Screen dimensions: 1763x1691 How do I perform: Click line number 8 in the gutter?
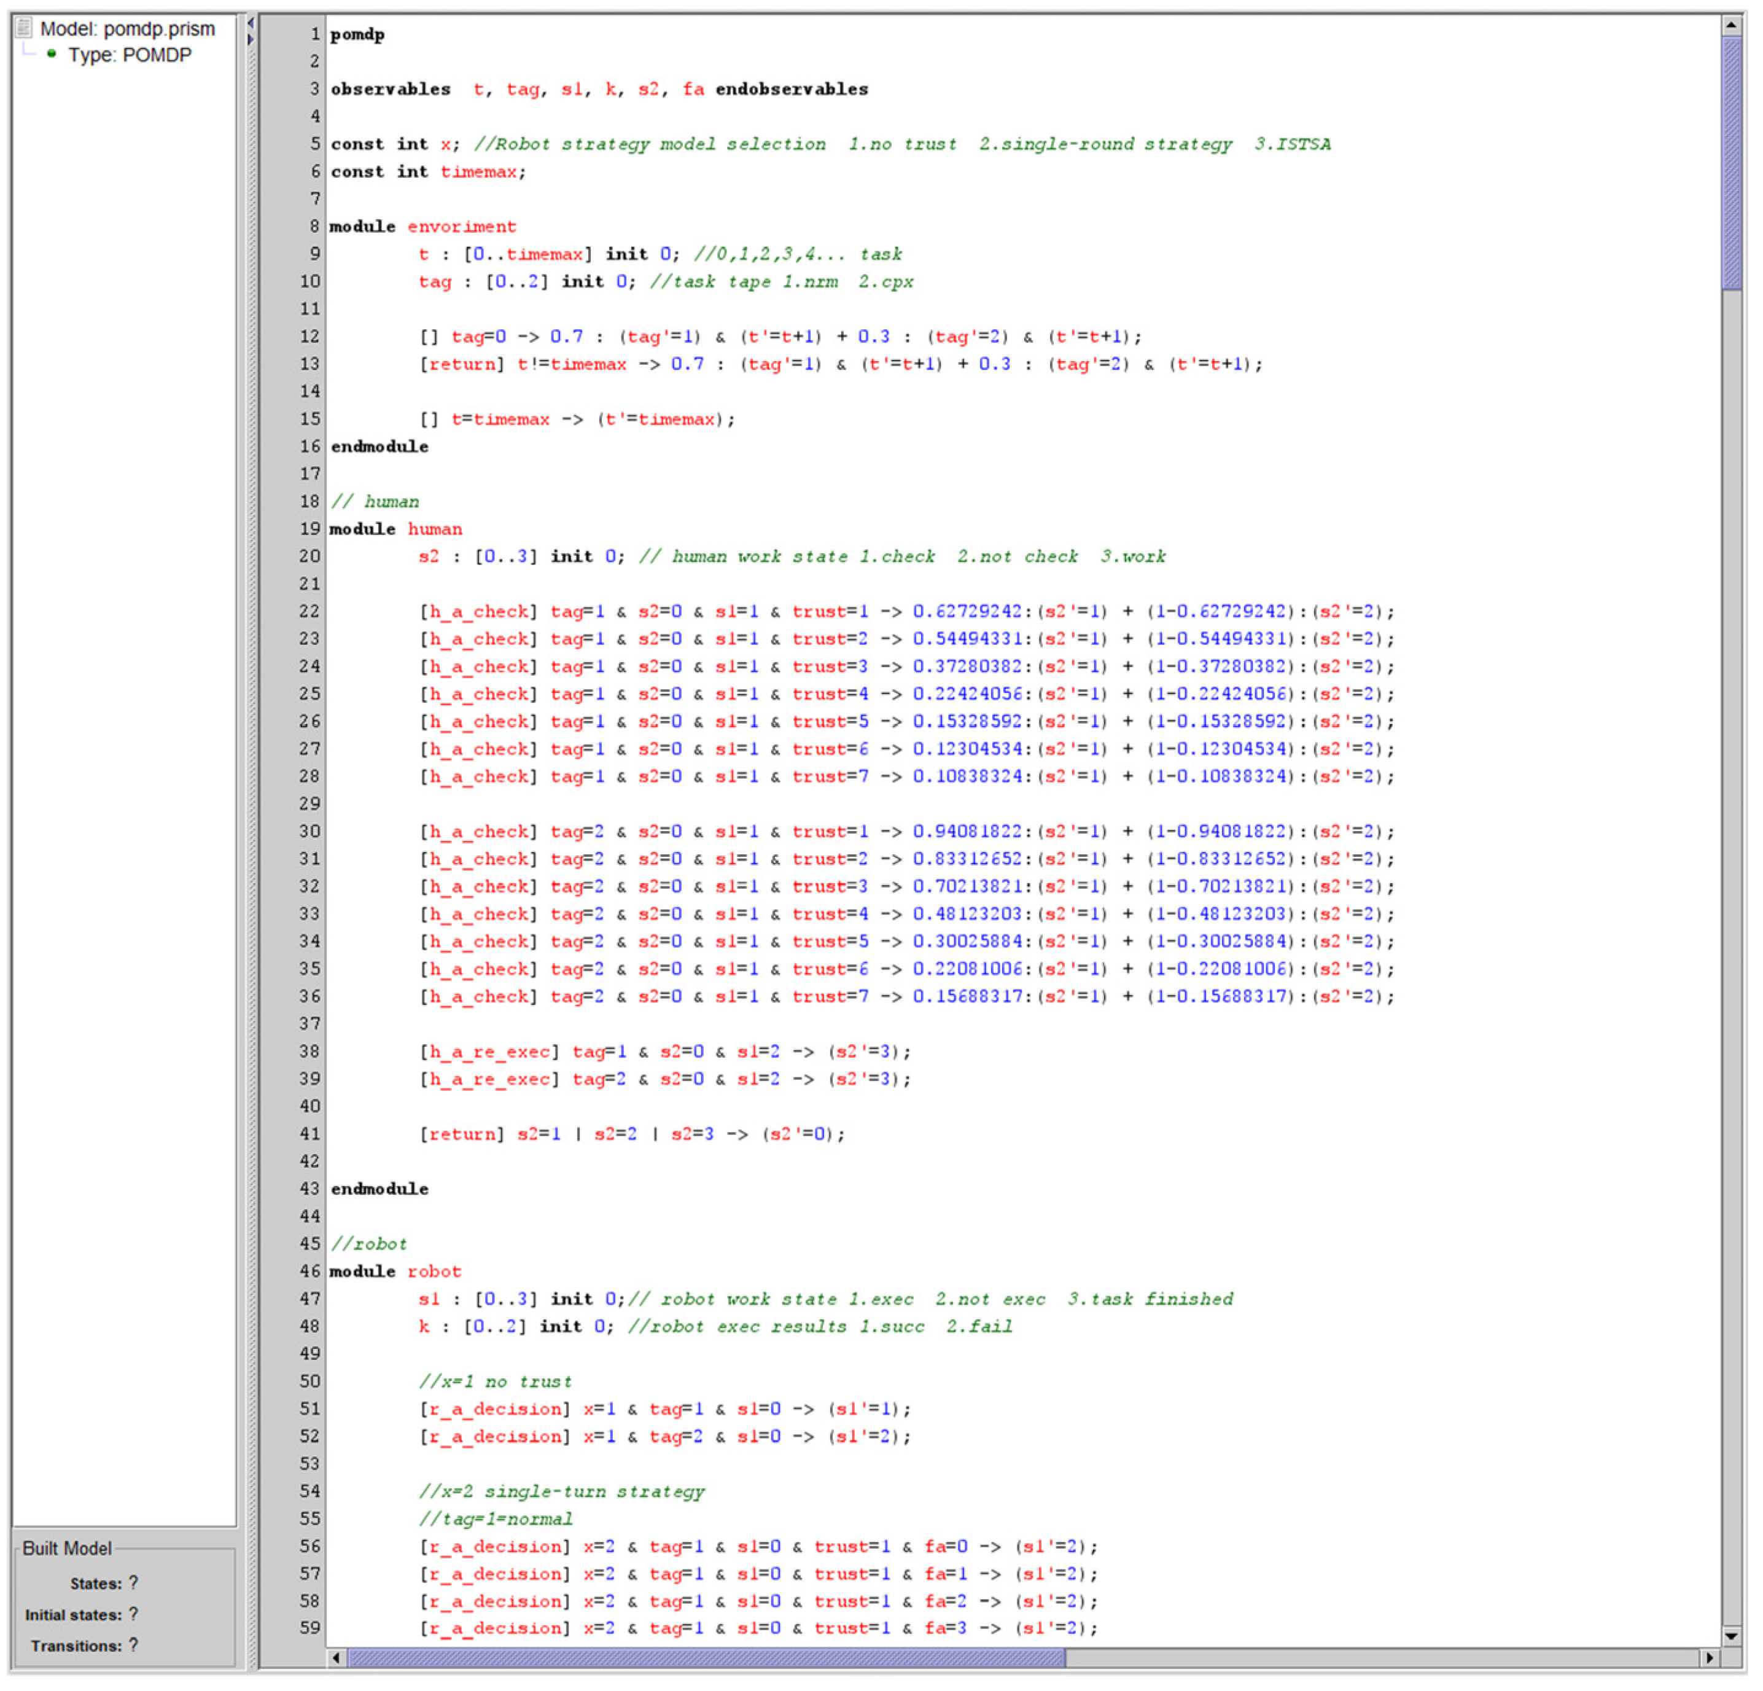[x=314, y=226]
